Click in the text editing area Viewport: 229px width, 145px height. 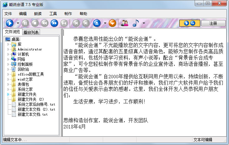click(144, 83)
